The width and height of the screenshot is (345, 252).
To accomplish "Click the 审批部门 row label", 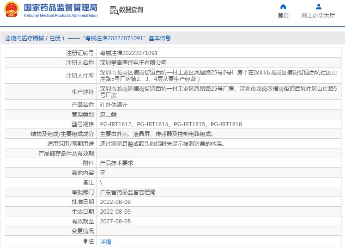I will pyautogui.click(x=83, y=192).
